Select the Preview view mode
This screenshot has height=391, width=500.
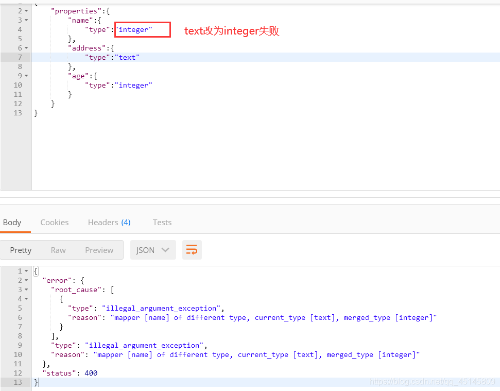click(99, 250)
